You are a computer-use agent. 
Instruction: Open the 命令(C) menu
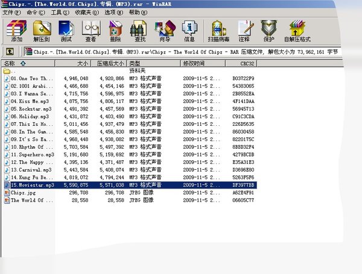tap(36, 13)
